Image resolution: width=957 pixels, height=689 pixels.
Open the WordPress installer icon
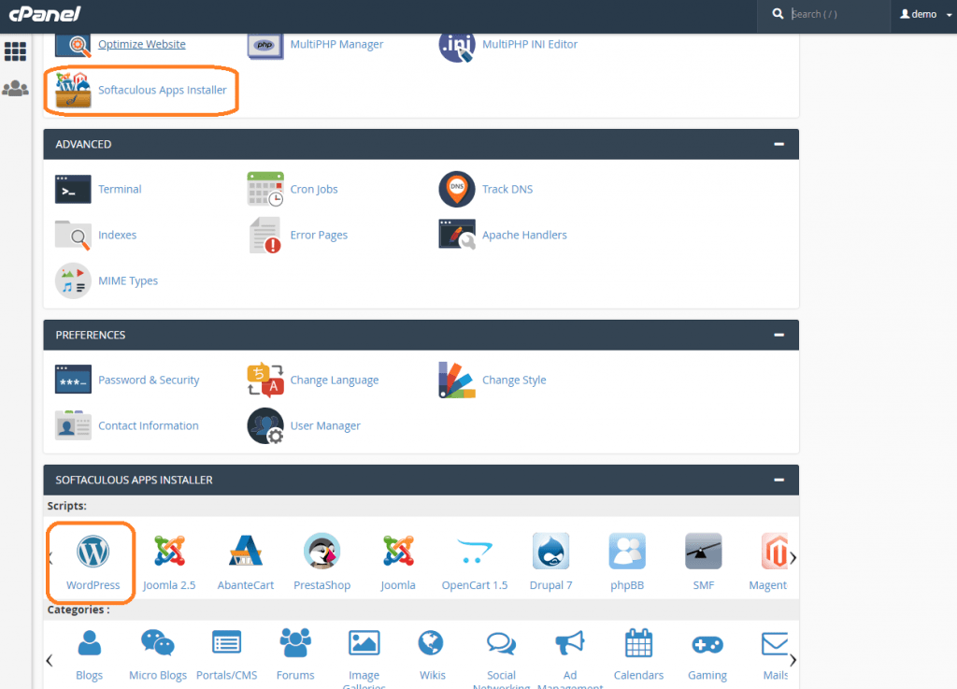[91, 560]
